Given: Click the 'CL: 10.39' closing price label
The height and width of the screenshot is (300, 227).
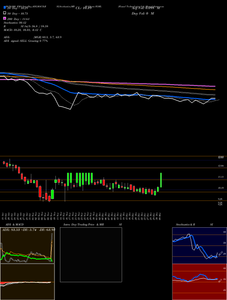Looking at the screenshot, I should point(84,8).
